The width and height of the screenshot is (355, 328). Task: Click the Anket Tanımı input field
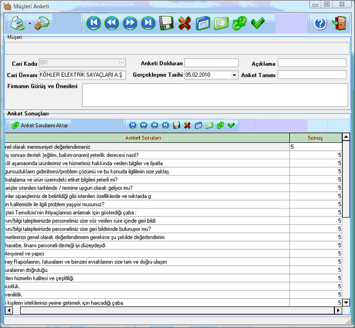tap(312, 75)
